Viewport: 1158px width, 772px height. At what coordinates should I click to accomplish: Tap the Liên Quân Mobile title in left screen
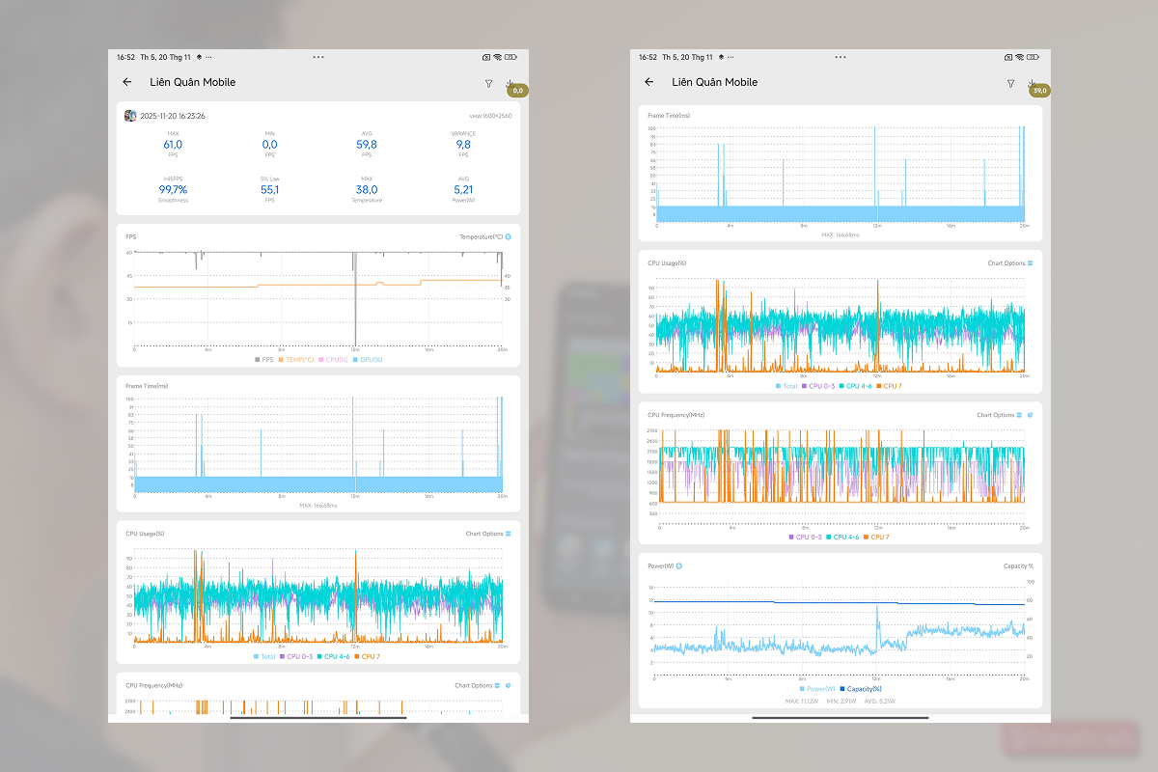(193, 82)
